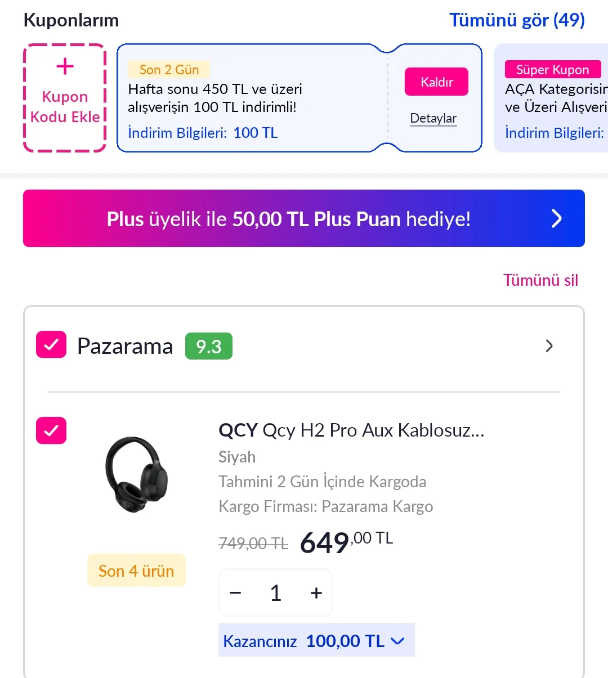Decrease quantity with the minus button
The height and width of the screenshot is (678, 608).
click(x=236, y=593)
